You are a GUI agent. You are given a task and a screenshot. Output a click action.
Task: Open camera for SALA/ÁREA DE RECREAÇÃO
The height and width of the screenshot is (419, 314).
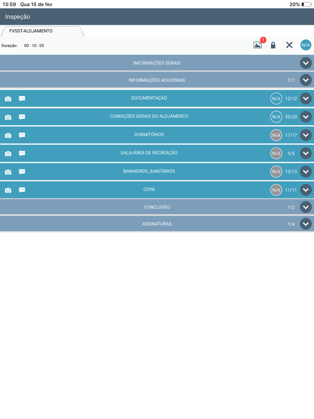[x=8, y=154]
